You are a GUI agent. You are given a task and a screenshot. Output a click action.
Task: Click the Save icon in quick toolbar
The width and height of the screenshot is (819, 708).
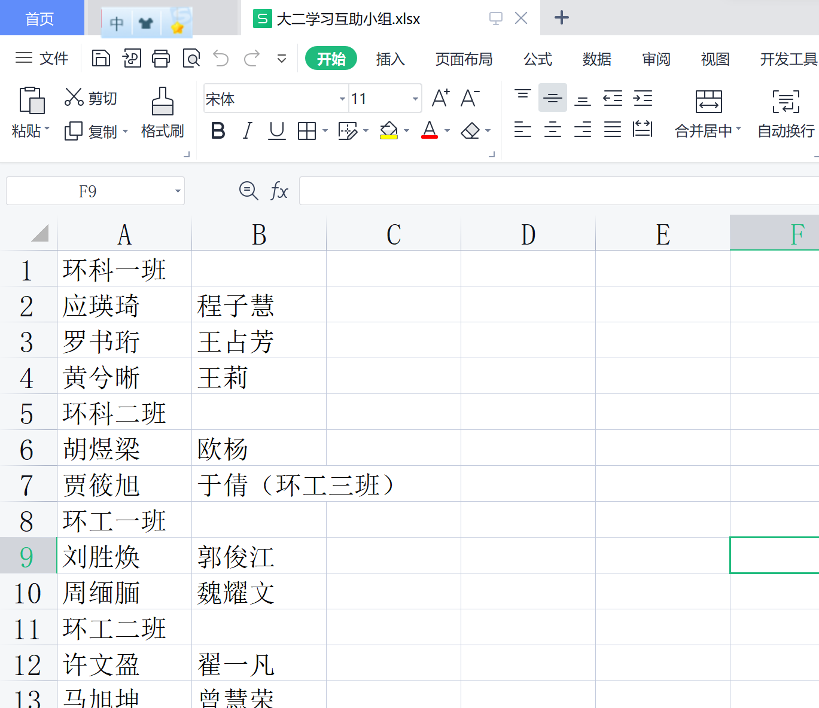[101, 59]
